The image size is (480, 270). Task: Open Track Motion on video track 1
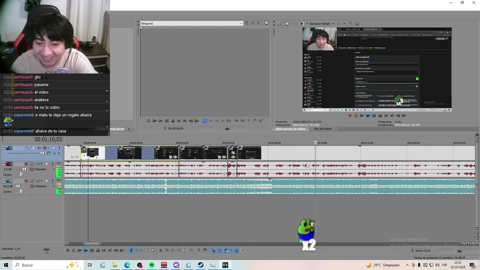pos(33,148)
